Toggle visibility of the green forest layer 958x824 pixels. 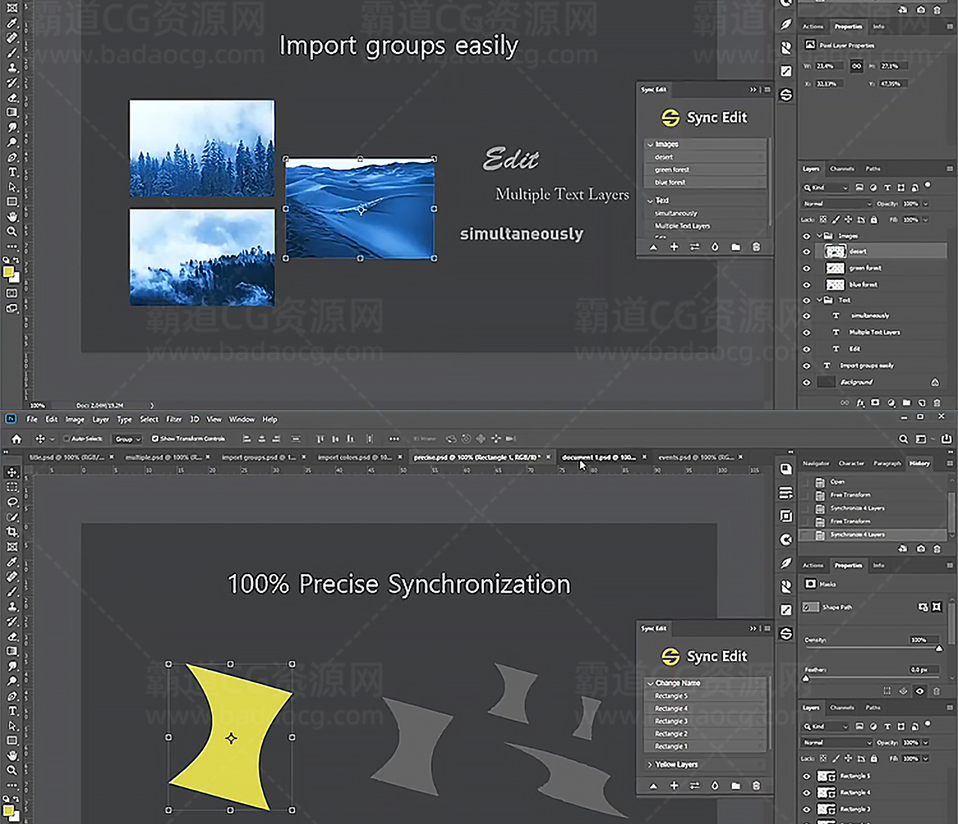[x=806, y=268]
